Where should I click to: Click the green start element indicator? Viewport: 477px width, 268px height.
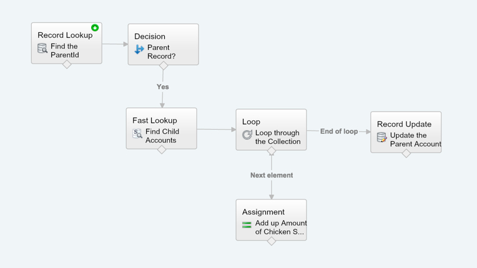[95, 28]
